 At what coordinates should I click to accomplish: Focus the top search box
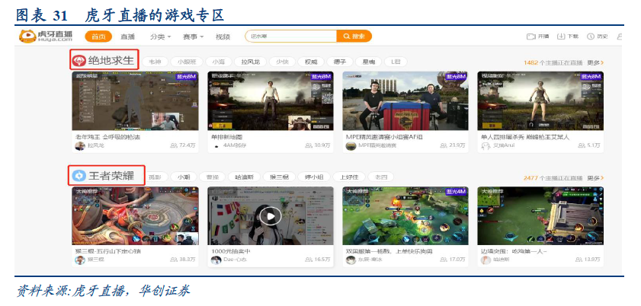(290, 37)
